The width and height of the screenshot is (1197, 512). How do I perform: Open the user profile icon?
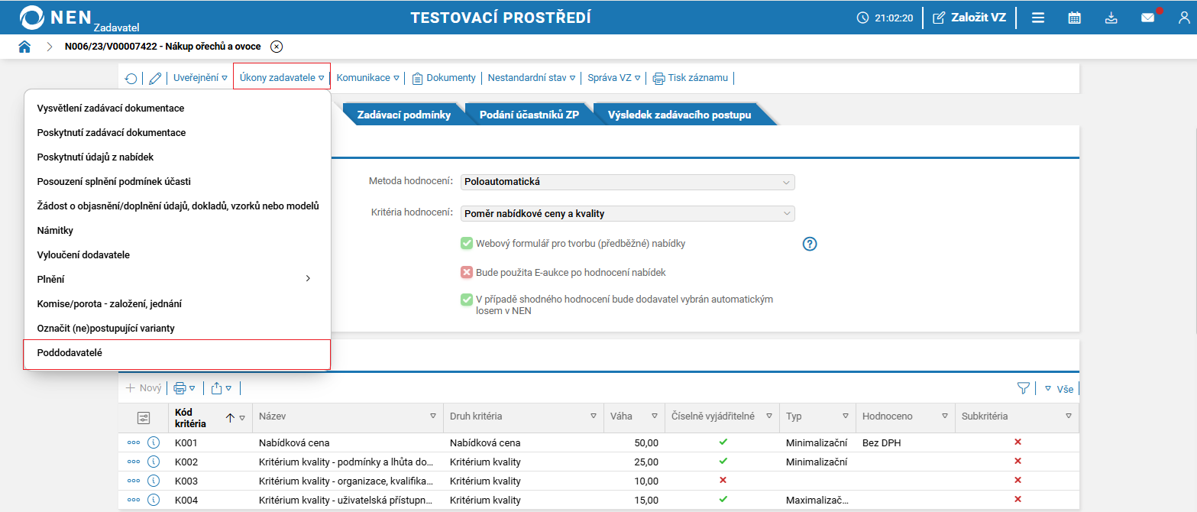[1184, 18]
